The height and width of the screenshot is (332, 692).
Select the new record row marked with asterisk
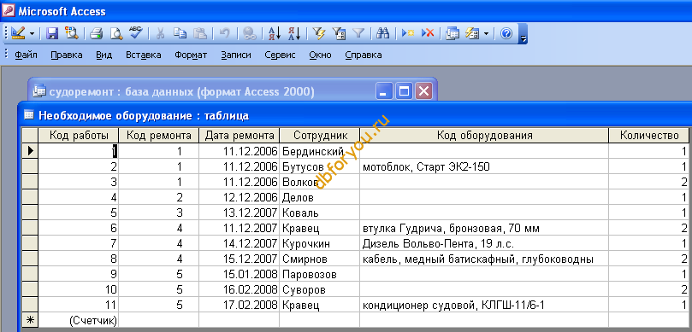click(30, 321)
